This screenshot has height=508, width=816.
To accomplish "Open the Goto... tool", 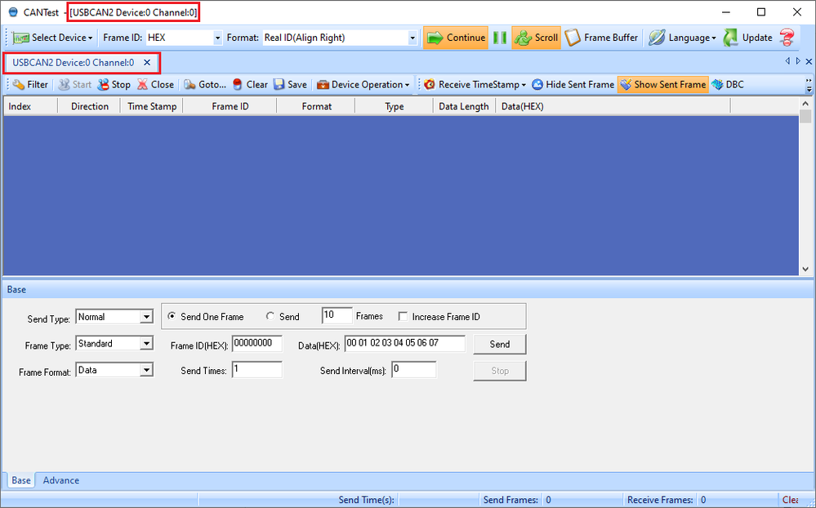I will [205, 85].
